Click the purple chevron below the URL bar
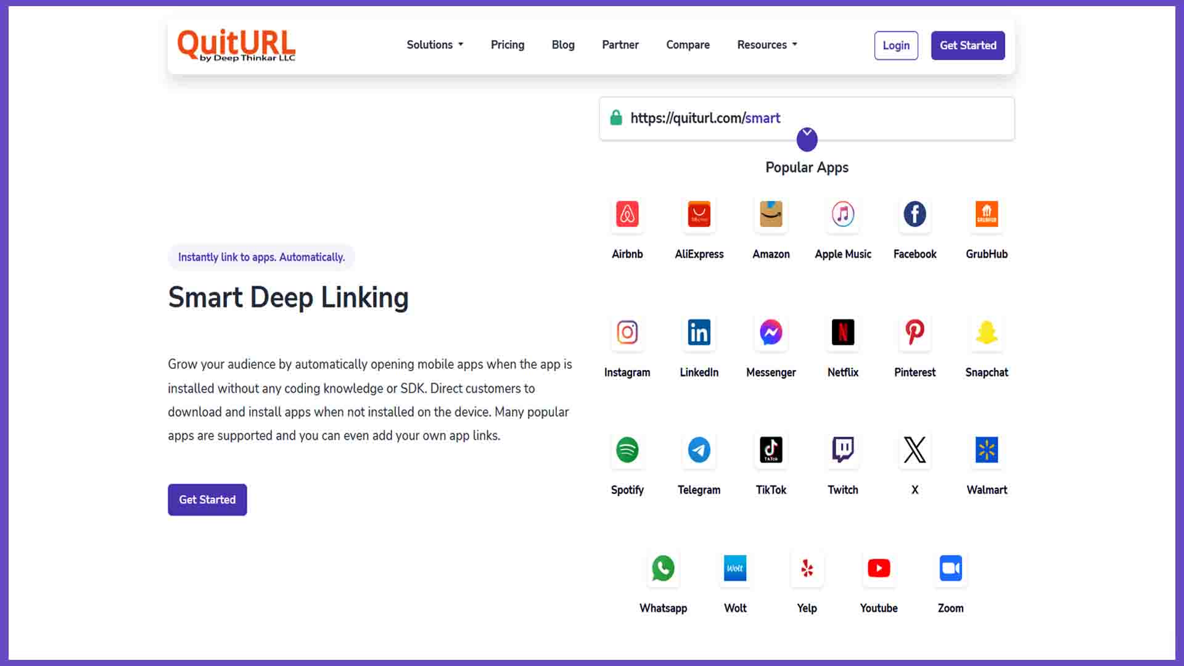The image size is (1184, 666). click(807, 139)
